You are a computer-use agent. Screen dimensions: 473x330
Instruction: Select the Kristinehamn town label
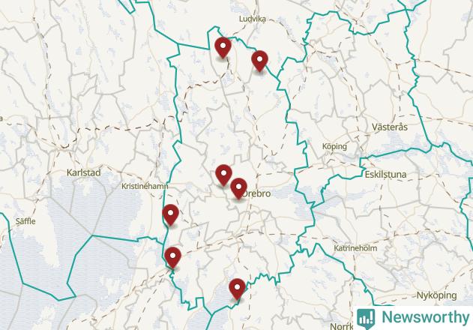[145, 186]
